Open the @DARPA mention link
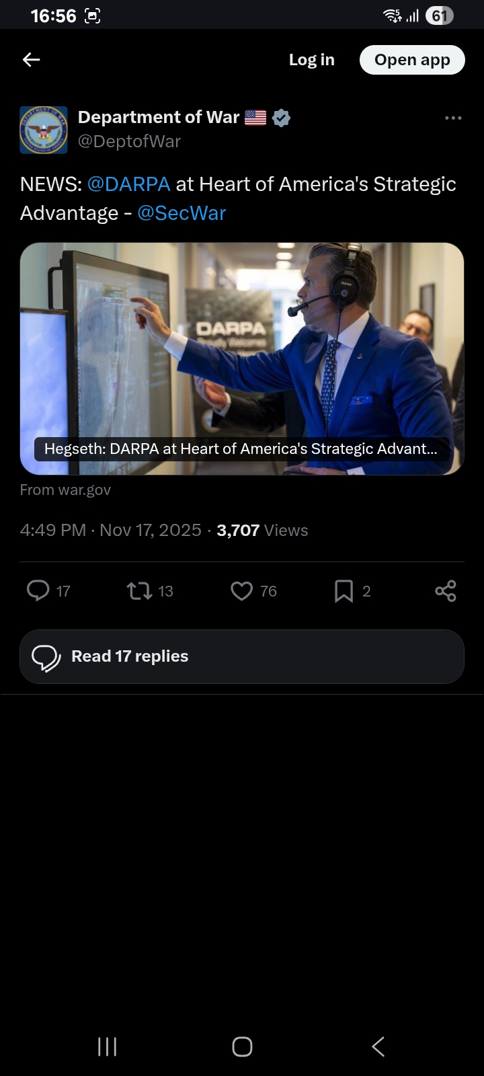The image size is (484, 1076). point(128,184)
